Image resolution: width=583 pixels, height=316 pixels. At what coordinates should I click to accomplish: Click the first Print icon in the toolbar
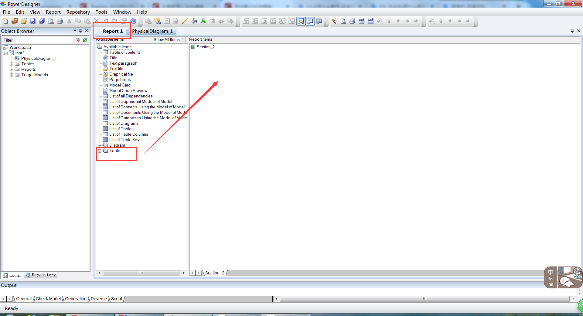pyautogui.click(x=60, y=21)
